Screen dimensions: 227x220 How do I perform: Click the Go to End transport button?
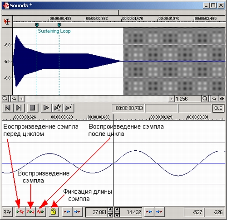pos(19,108)
